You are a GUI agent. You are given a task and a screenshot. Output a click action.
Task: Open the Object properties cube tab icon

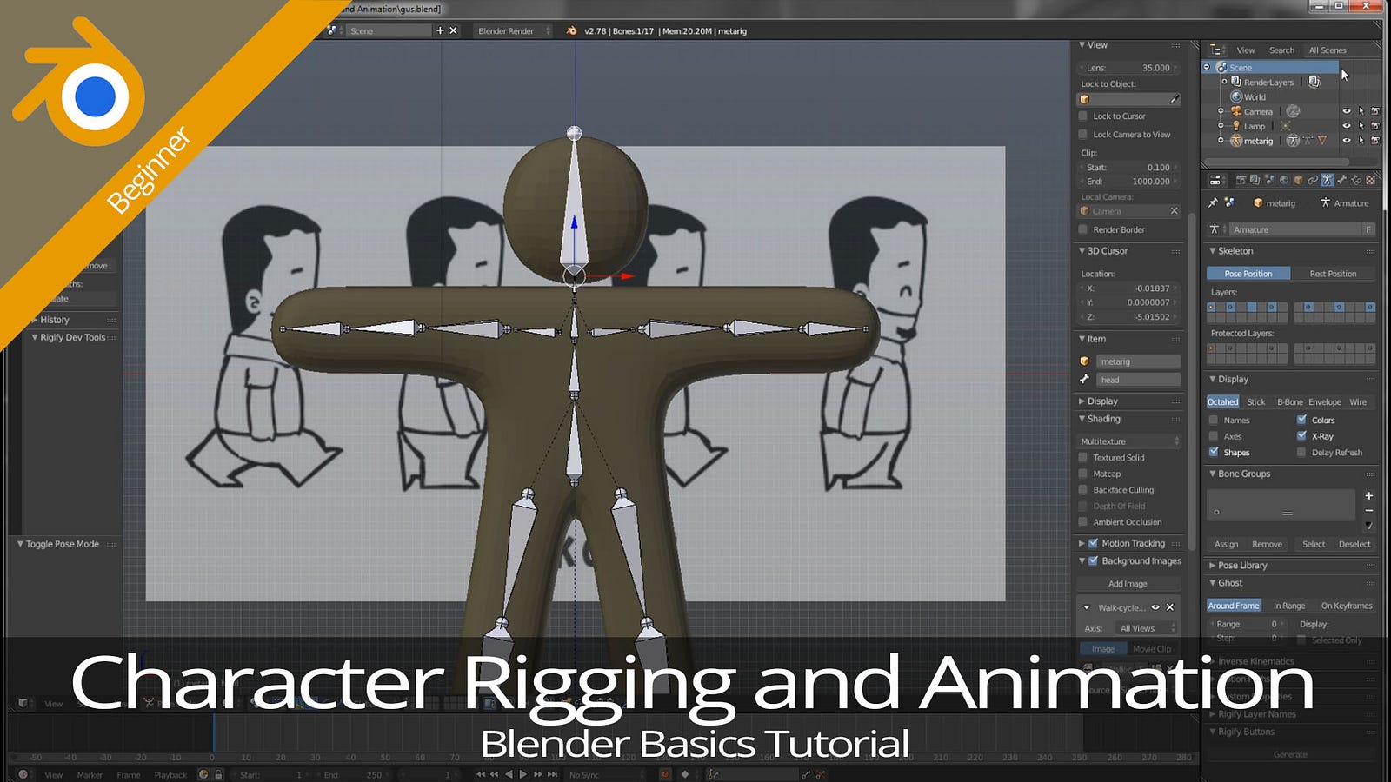pyautogui.click(x=1298, y=180)
